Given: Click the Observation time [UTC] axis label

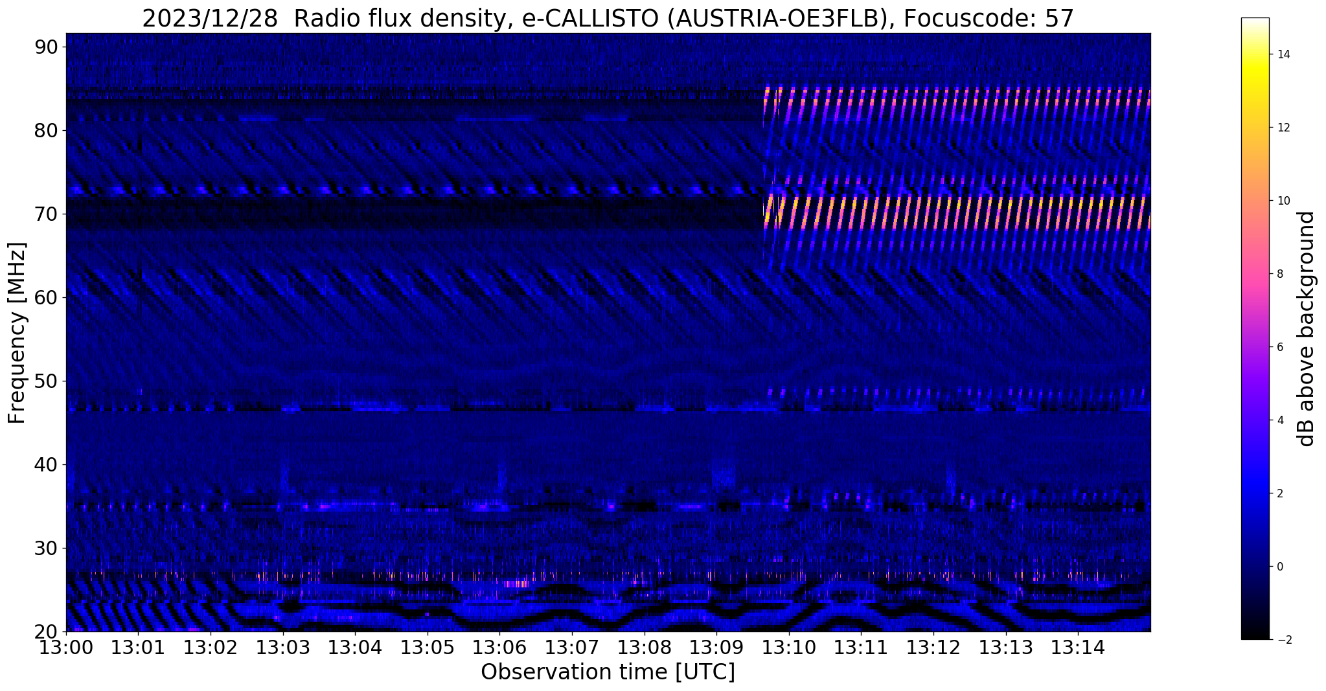Looking at the screenshot, I should (x=608, y=672).
